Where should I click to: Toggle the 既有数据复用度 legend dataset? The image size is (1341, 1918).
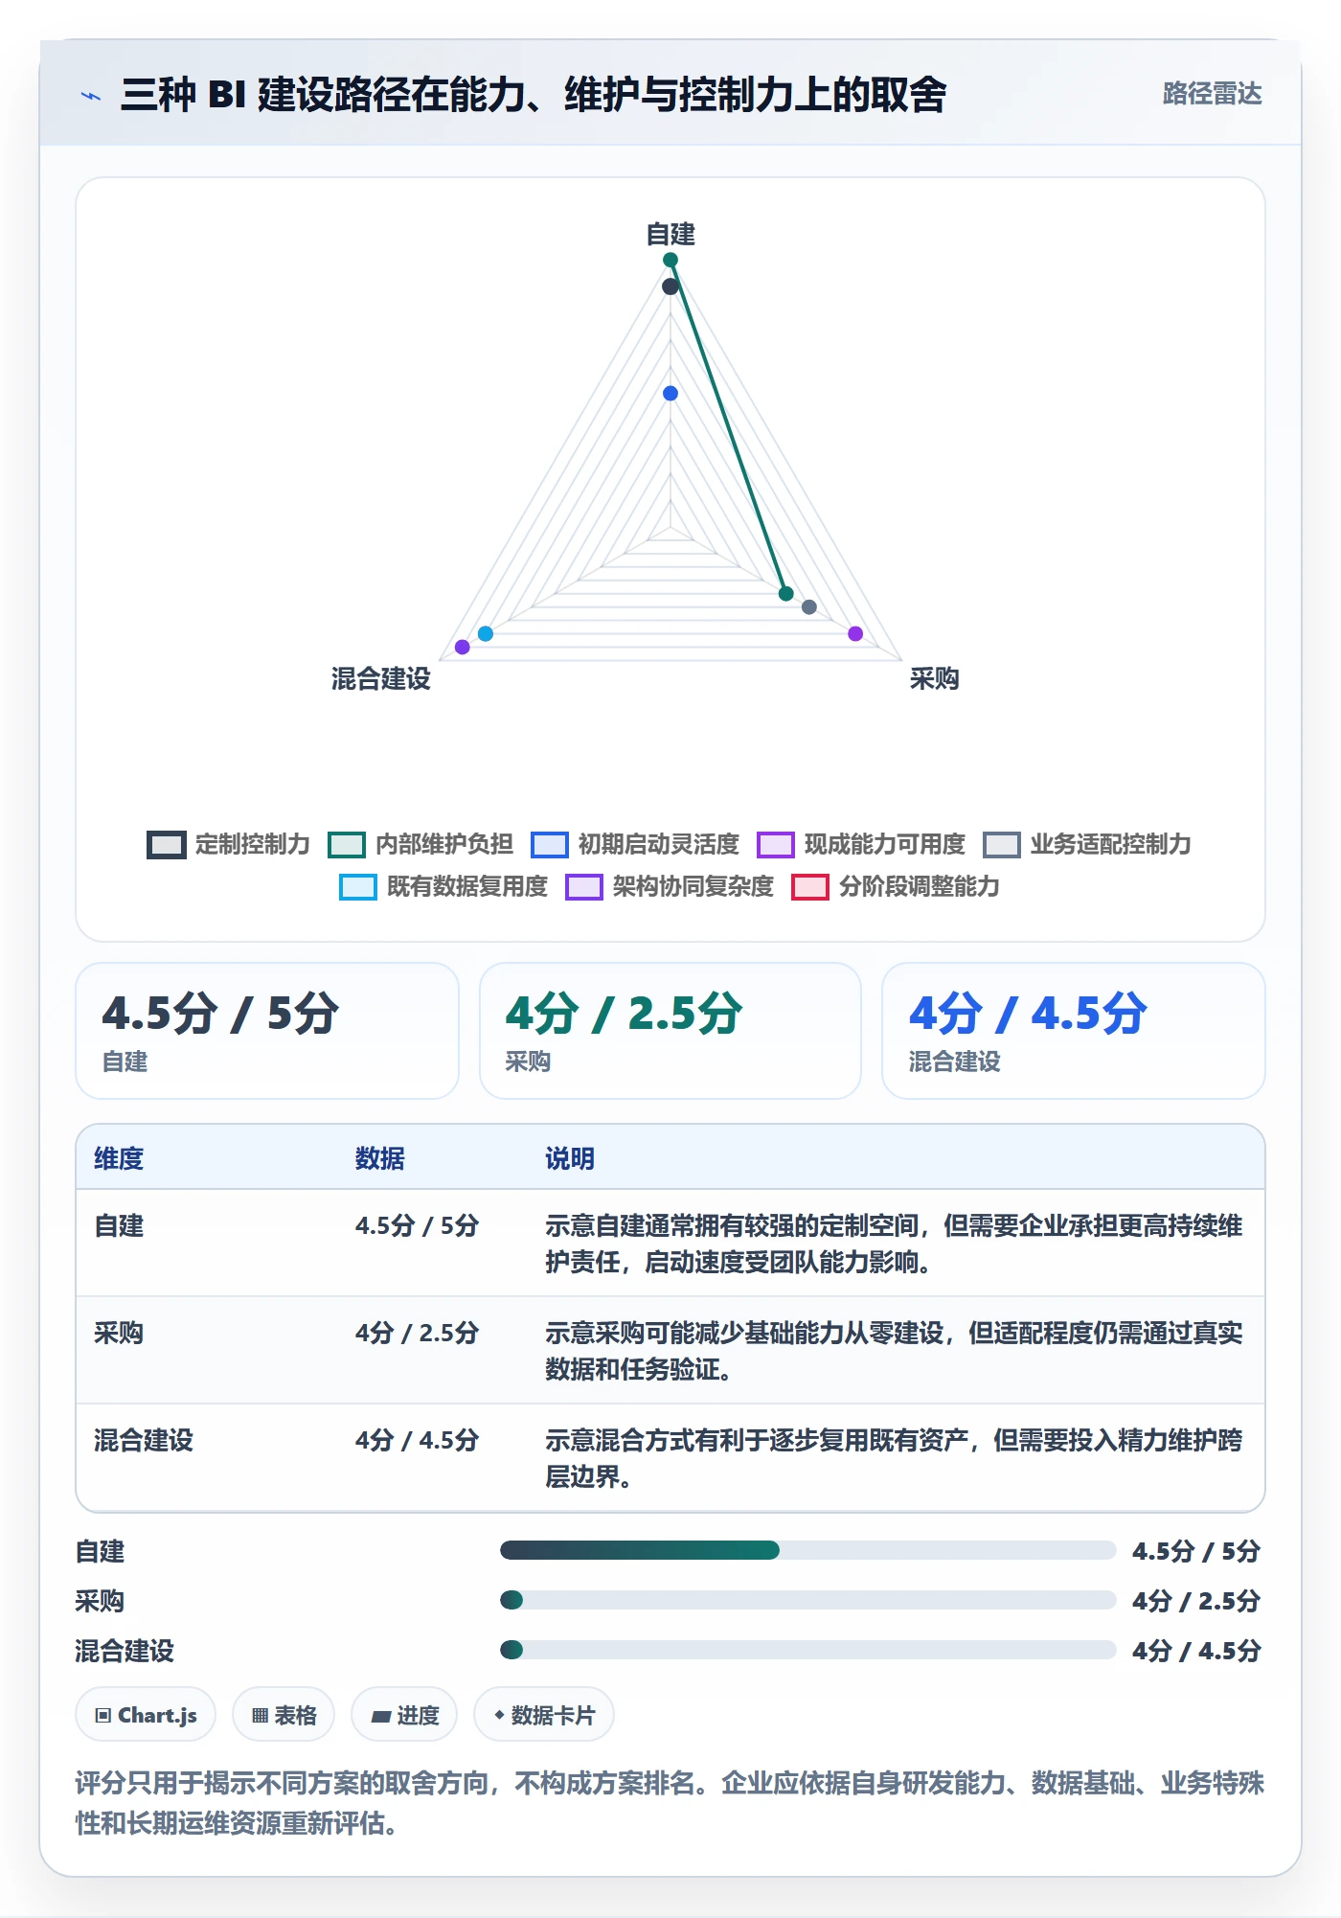click(x=443, y=886)
